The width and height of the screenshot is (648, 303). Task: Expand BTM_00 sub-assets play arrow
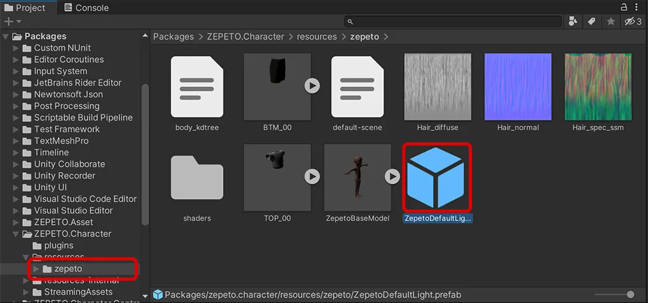click(x=312, y=86)
